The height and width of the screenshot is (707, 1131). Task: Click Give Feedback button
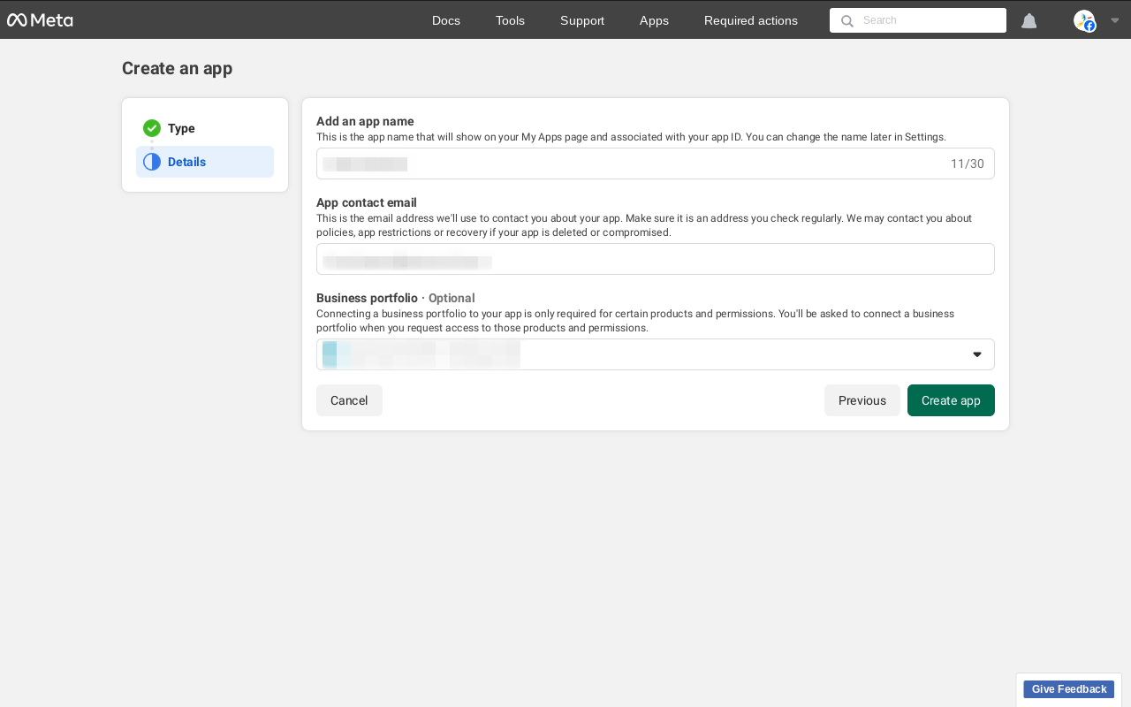pyautogui.click(x=1069, y=689)
